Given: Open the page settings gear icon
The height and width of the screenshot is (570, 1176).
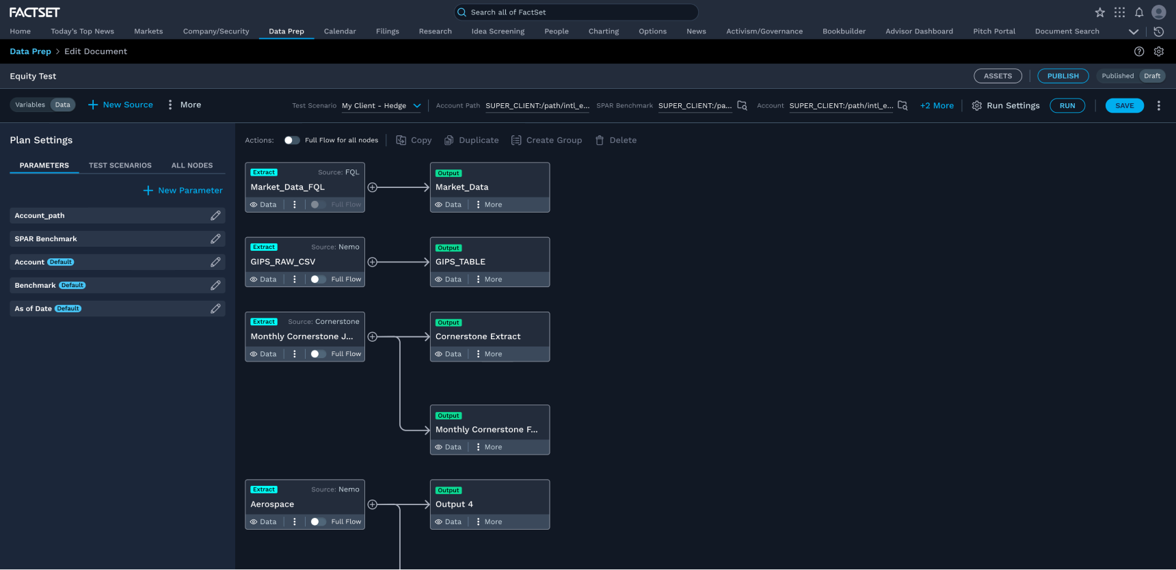Looking at the screenshot, I should [1158, 51].
